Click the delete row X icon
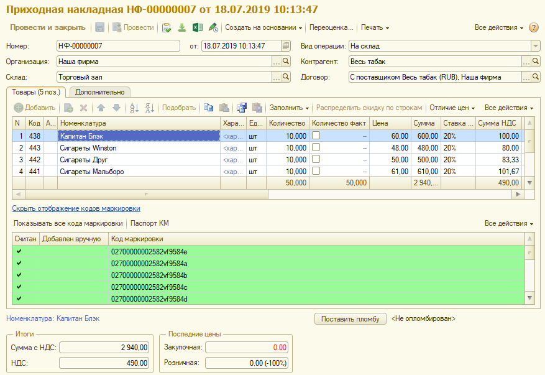The image size is (545, 375). pyautogui.click(x=83, y=108)
